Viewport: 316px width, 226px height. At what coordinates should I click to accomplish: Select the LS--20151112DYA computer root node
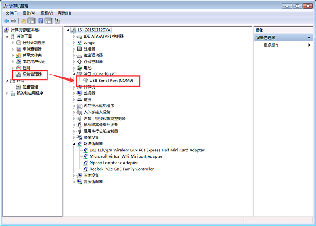tap(94, 30)
